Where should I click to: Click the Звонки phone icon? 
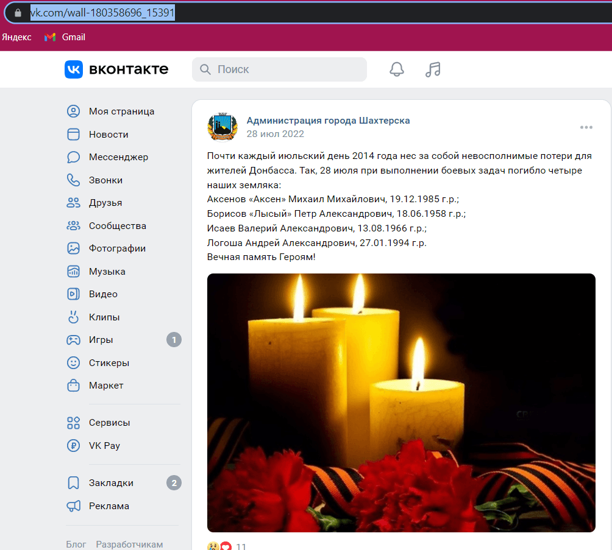coord(73,180)
